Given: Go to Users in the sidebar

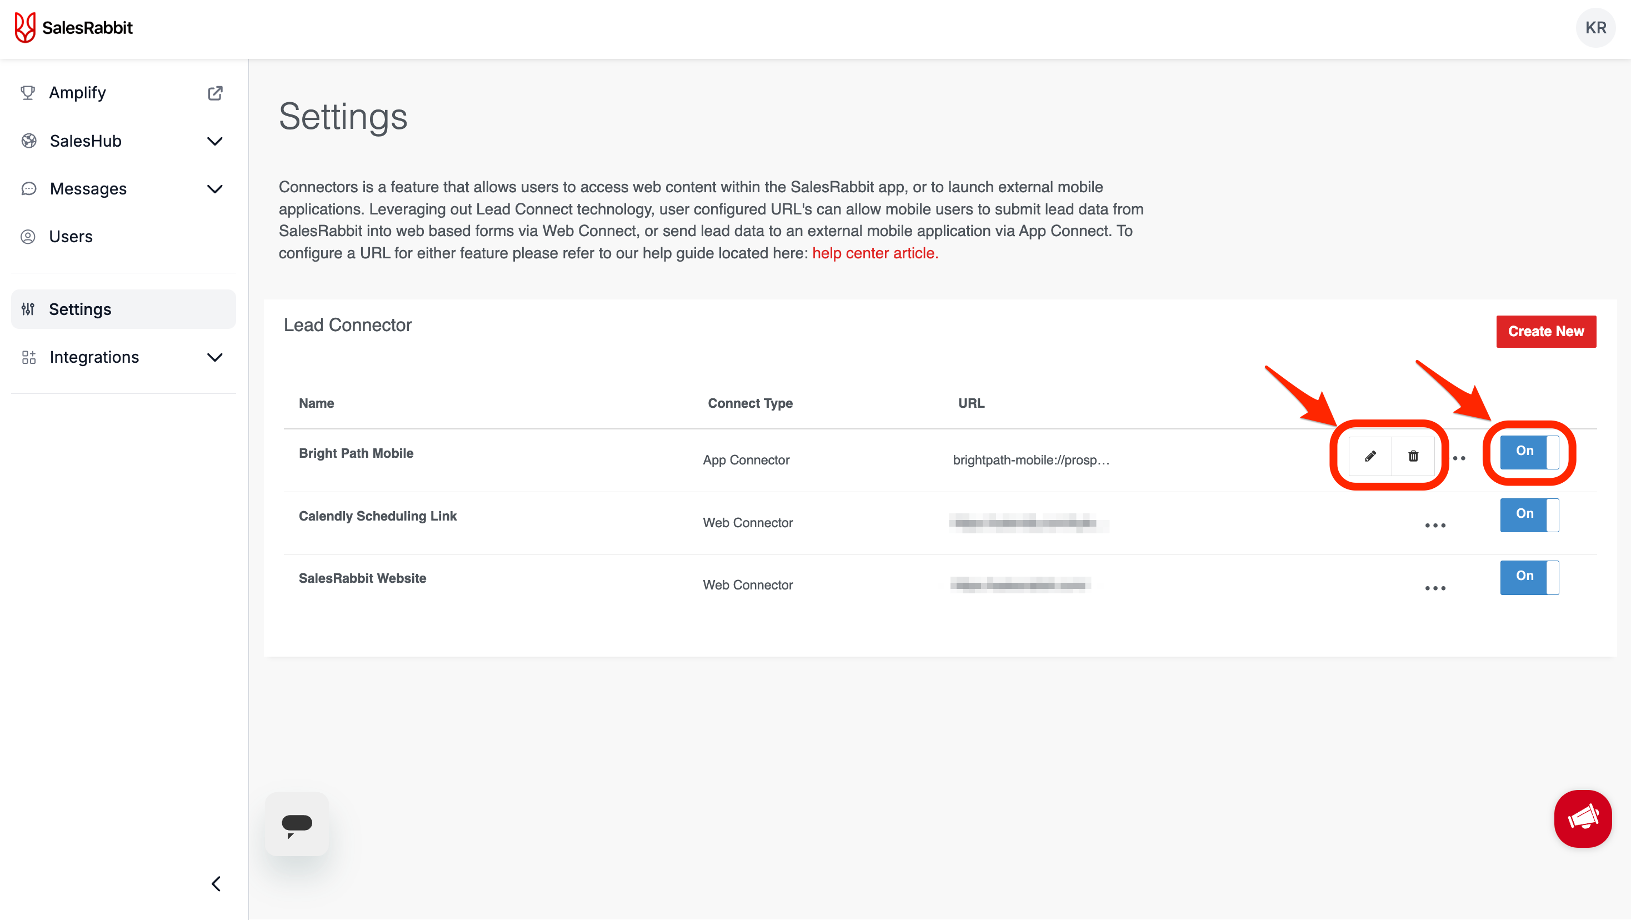Looking at the screenshot, I should (x=71, y=237).
